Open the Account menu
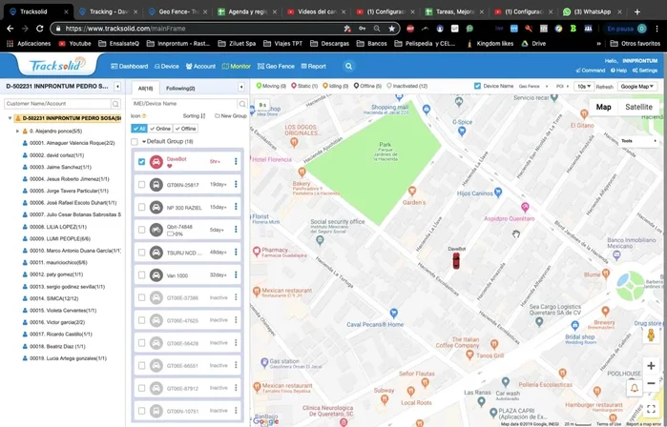Image resolution: width=667 pixels, height=427 pixels. [200, 67]
